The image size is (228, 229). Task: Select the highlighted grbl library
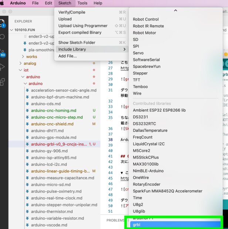[175, 225]
